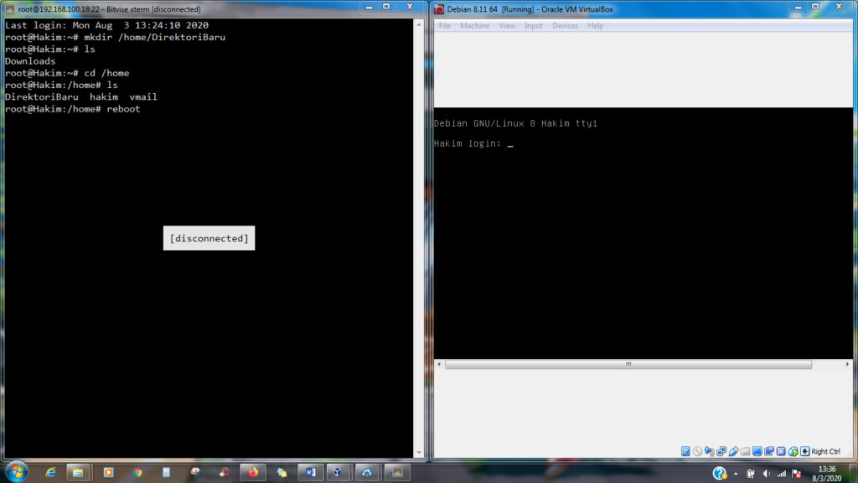Click the 'Hakim login:' prompt in VM
Screen dimensions: 858x483
point(468,143)
